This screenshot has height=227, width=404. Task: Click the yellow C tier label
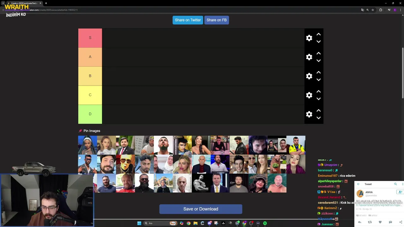click(90, 95)
